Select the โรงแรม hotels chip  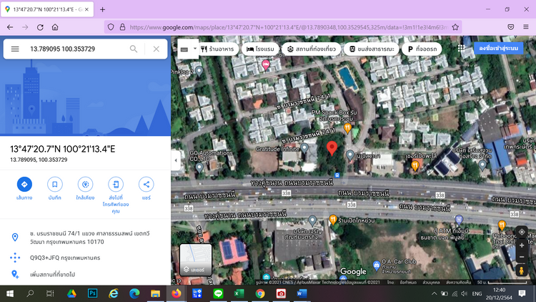pyautogui.click(x=260, y=49)
